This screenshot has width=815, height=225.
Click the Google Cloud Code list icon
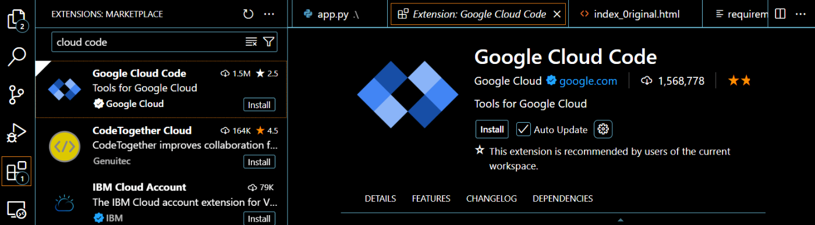tap(64, 90)
